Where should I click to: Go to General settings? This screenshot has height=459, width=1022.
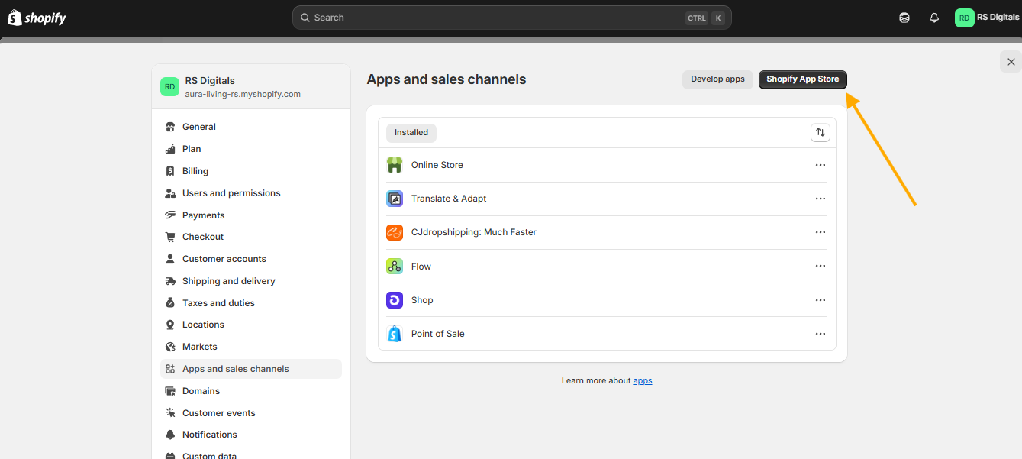tap(251, 127)
